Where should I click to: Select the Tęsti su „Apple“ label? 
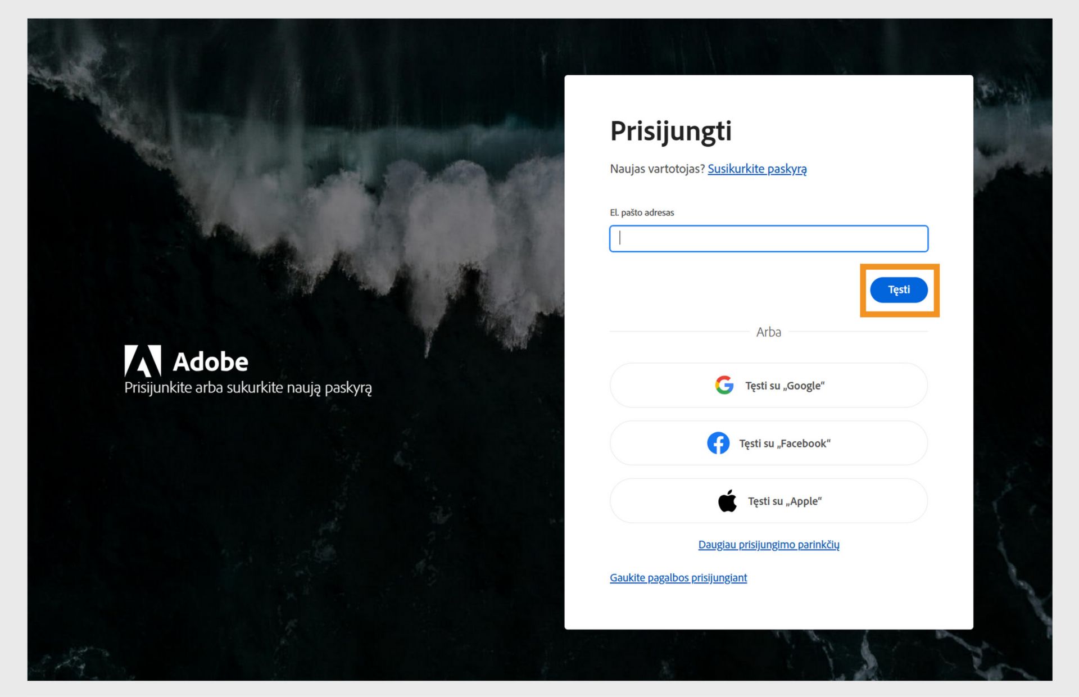coord(785,501)
